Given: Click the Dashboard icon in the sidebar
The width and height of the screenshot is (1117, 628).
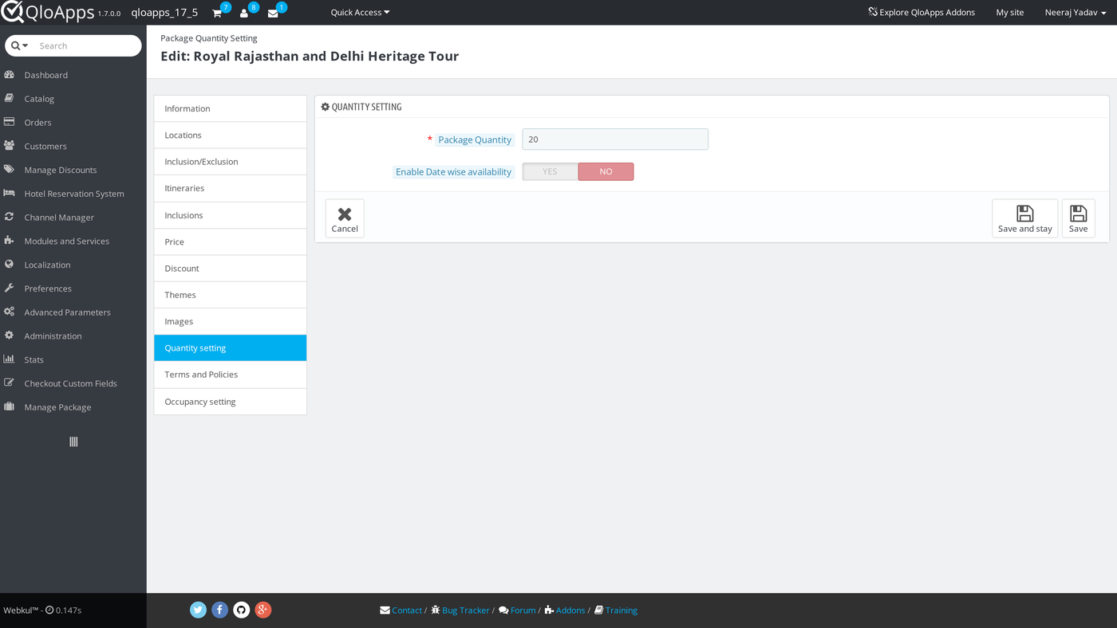Looking at the screenshot, I should click(x=10, y=75).
